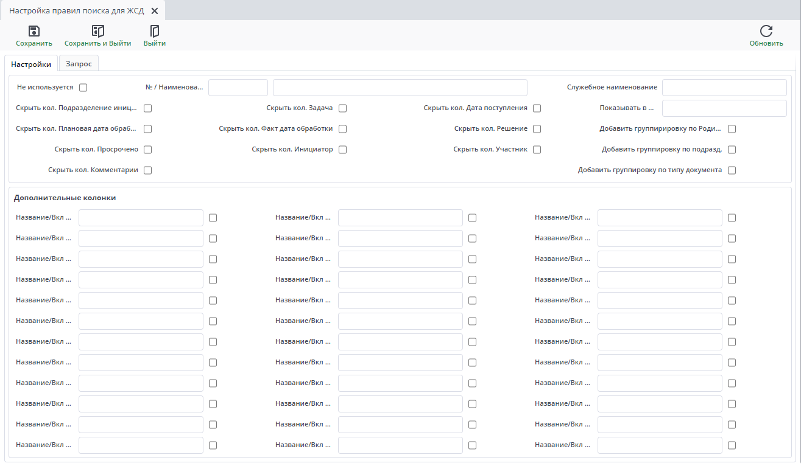Check Добавить группировку по подразд. box
Screen dimensions: 801x466
[732, 150]
